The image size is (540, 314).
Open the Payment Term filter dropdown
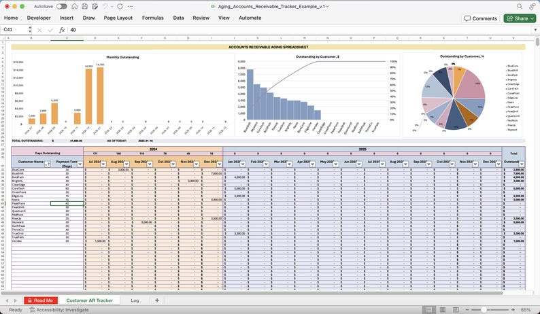click(x=80, y=164)
